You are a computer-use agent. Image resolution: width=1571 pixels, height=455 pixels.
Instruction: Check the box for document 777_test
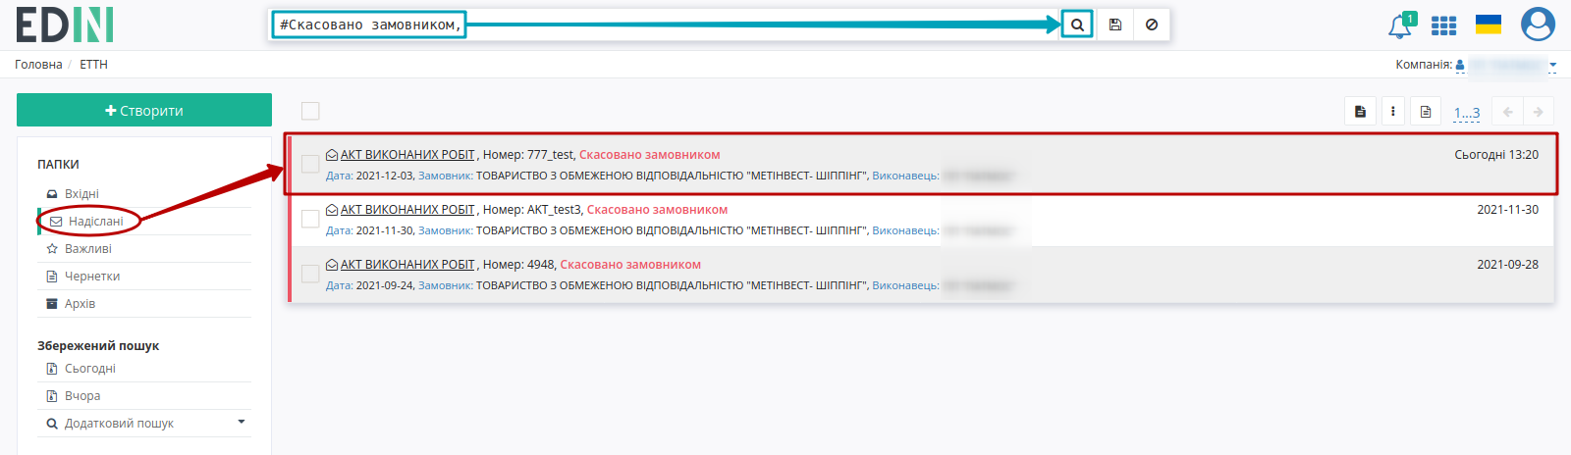(x=310, y=164)
